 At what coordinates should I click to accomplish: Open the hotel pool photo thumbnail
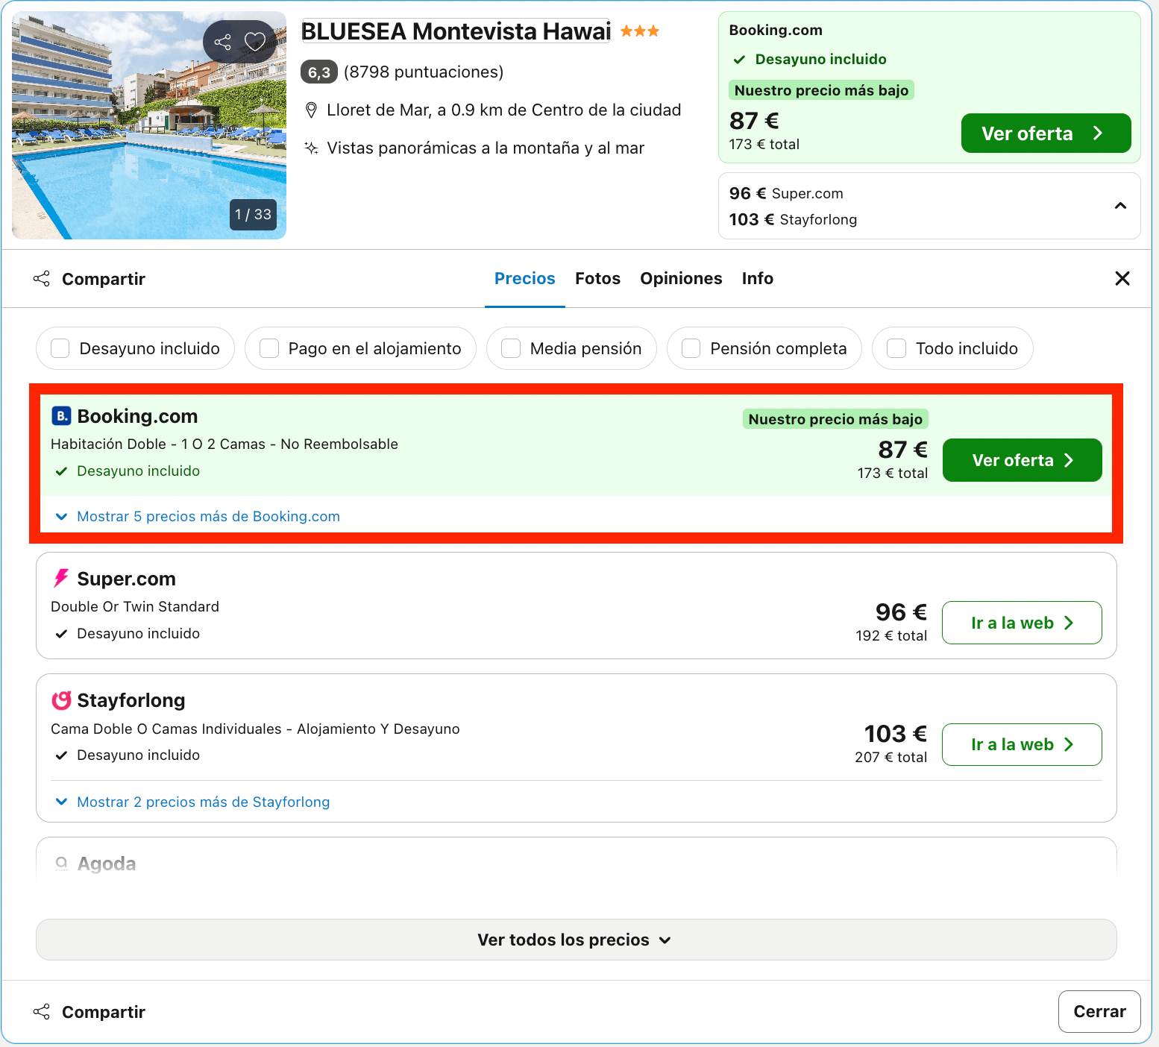(149, 125)
